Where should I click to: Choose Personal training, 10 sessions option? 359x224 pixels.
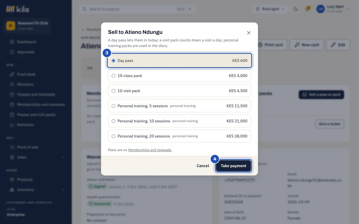tap(179, 121)
